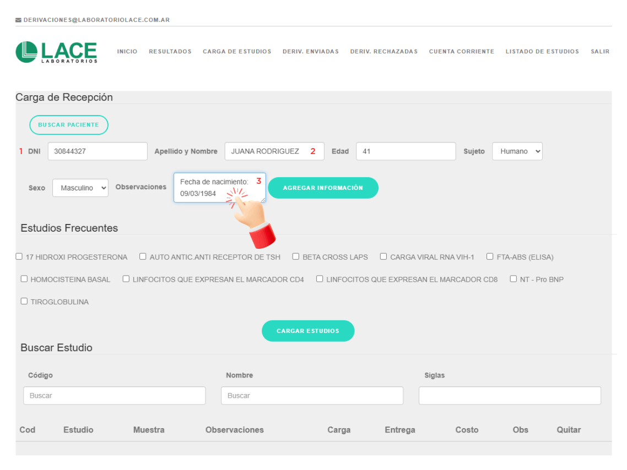
Task: Enable the Beta Cross Laps checkbox
Action: [x=296, y=256]
